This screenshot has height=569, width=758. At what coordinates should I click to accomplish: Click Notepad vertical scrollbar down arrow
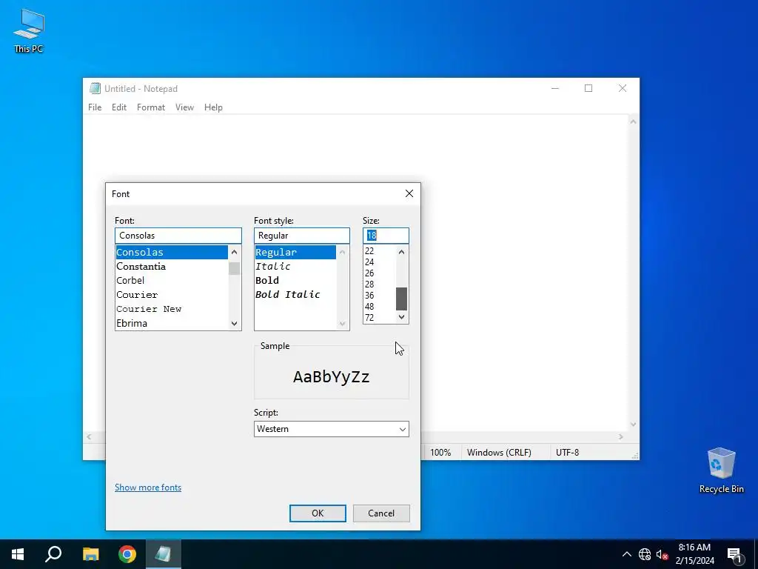634,425
